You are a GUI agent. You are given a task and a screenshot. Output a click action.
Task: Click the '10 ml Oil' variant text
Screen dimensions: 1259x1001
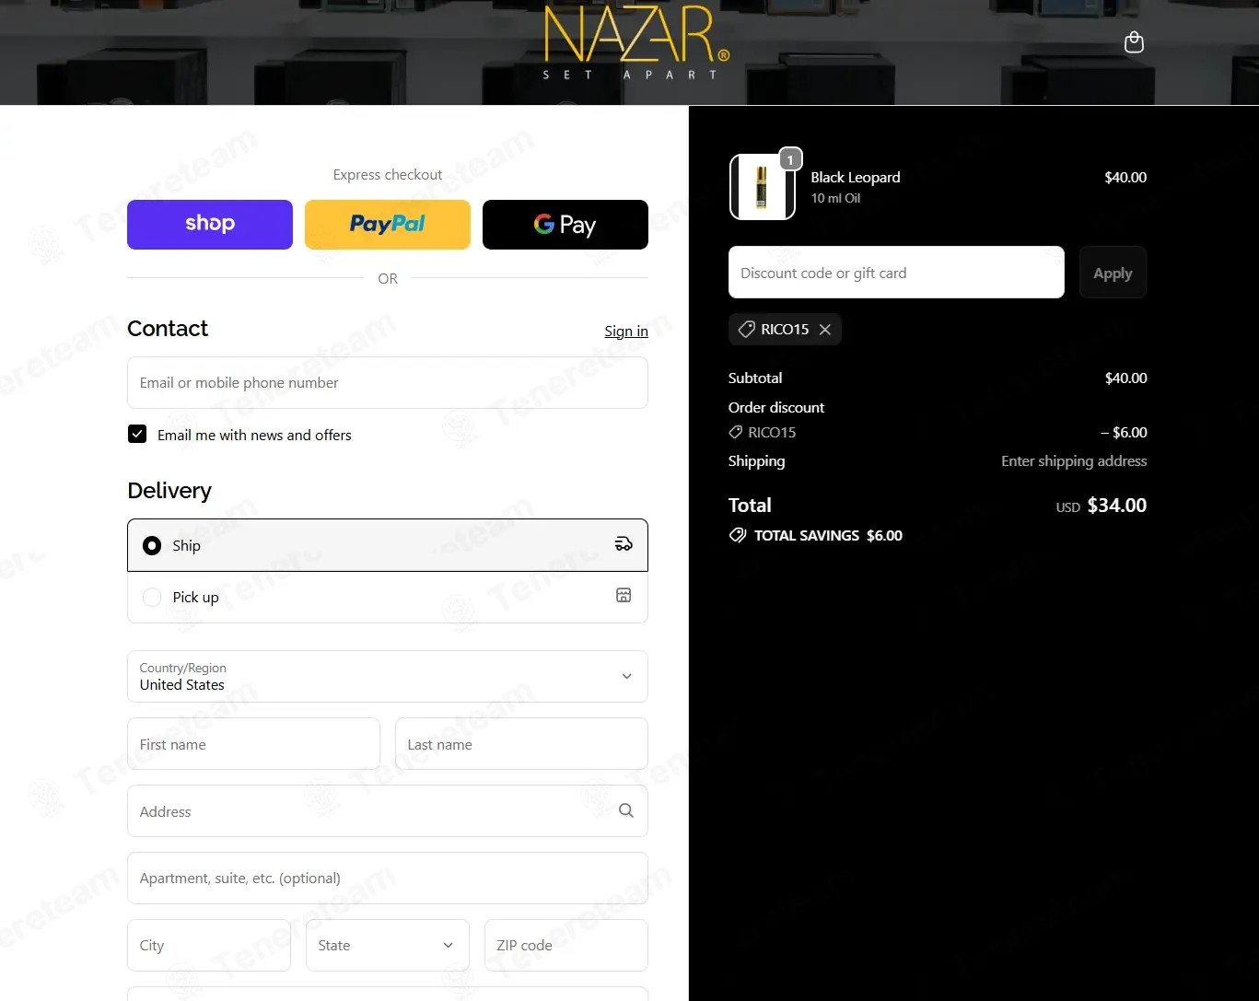coord(835,198)
